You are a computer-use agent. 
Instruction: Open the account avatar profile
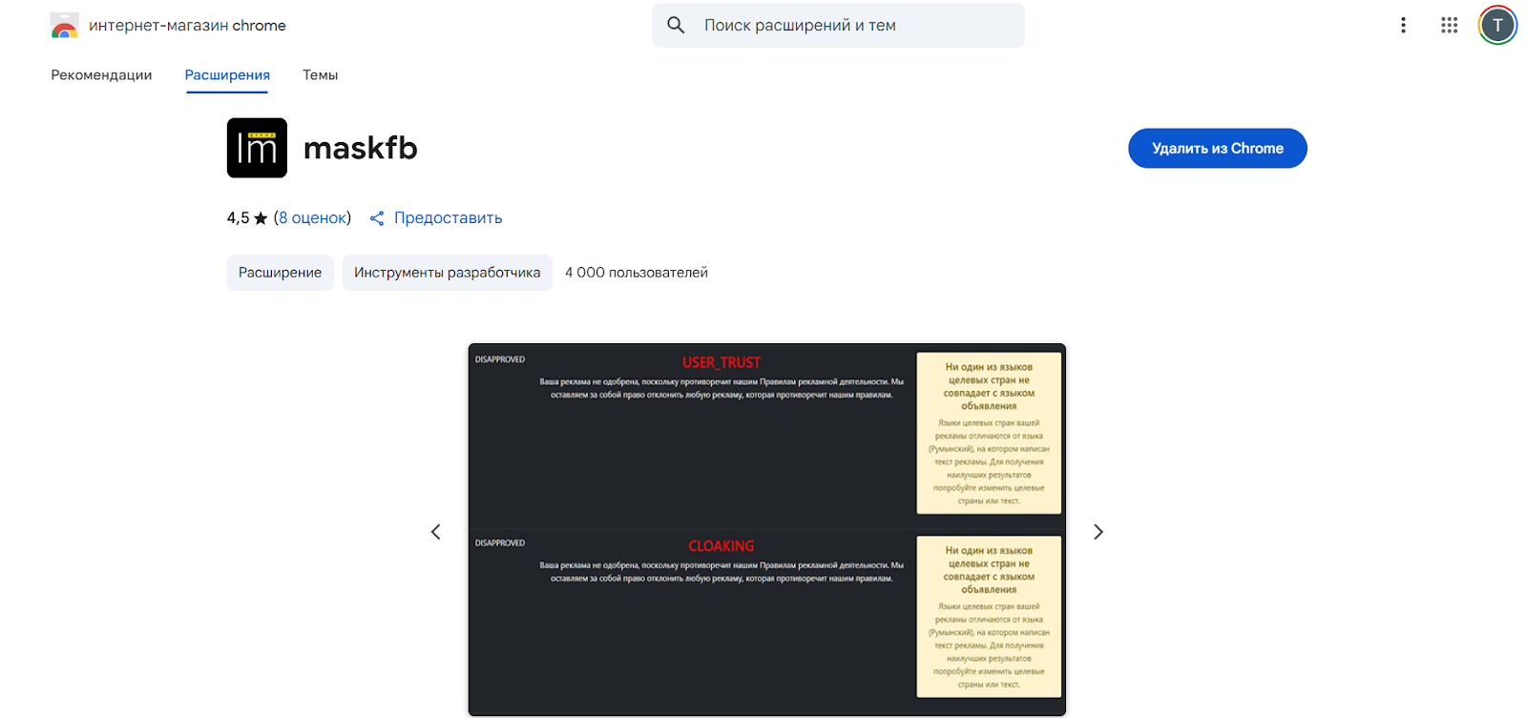[x=1497, y=26]
